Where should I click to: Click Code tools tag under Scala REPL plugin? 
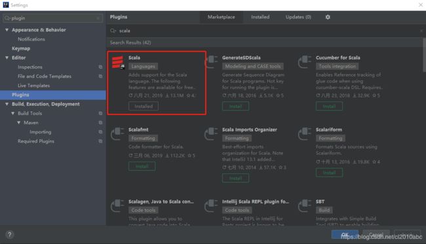(237, 210)
